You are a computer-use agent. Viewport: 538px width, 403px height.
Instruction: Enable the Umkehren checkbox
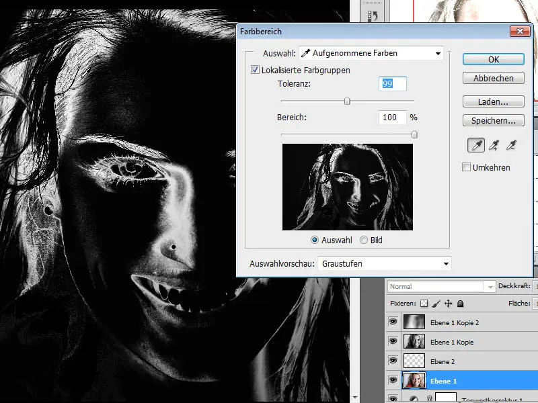pyautogui.click(x=467, y=167)
